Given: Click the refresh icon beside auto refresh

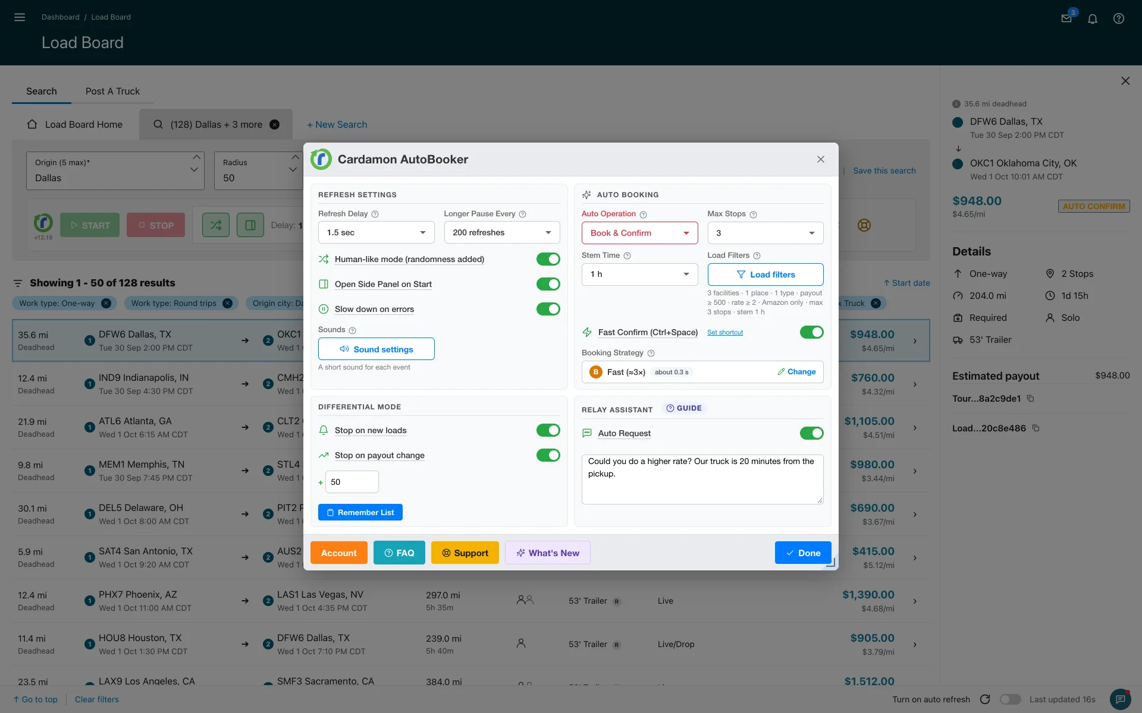Looking at the screenshot, I should [985, 699].
